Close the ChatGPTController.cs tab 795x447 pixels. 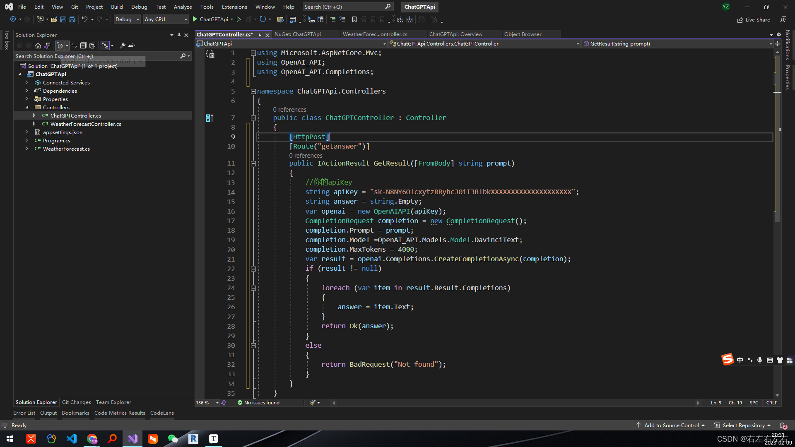coord(267,35)
